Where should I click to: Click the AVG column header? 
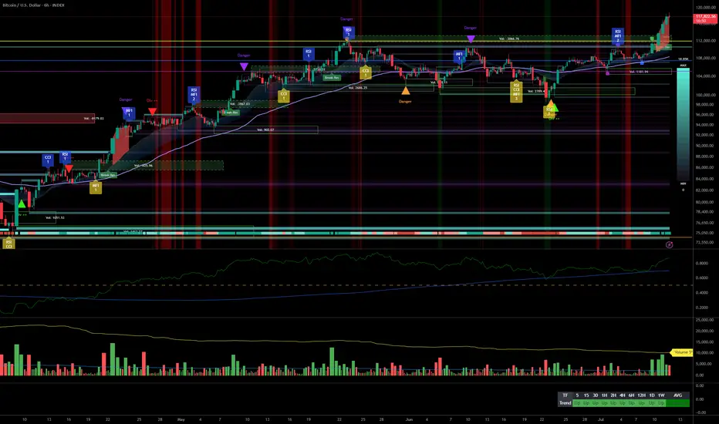click(678, 395)
